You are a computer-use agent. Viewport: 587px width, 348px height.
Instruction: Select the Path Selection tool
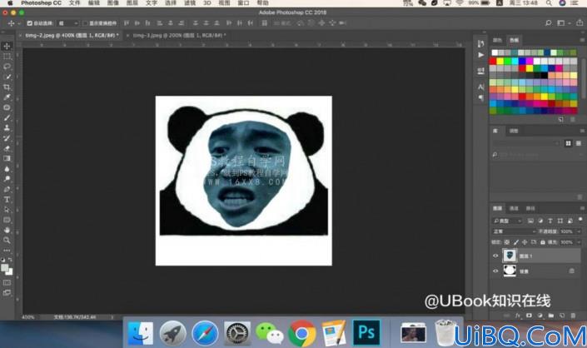point(7,210)
